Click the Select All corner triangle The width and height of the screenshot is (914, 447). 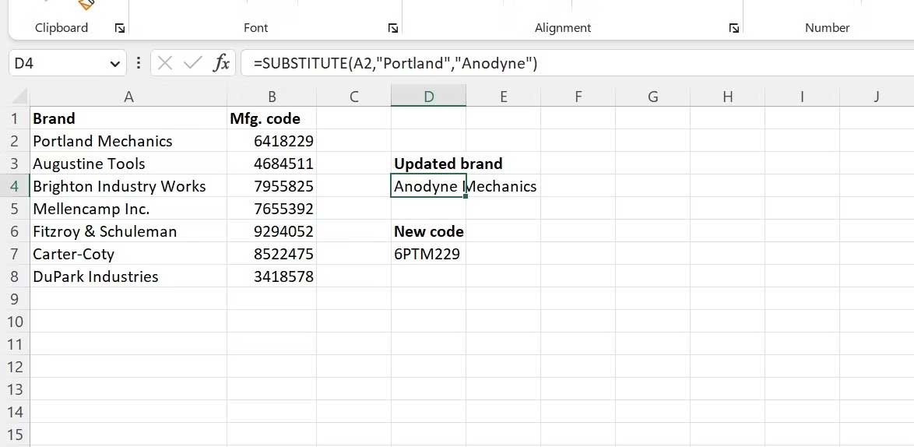pos(19,96)
